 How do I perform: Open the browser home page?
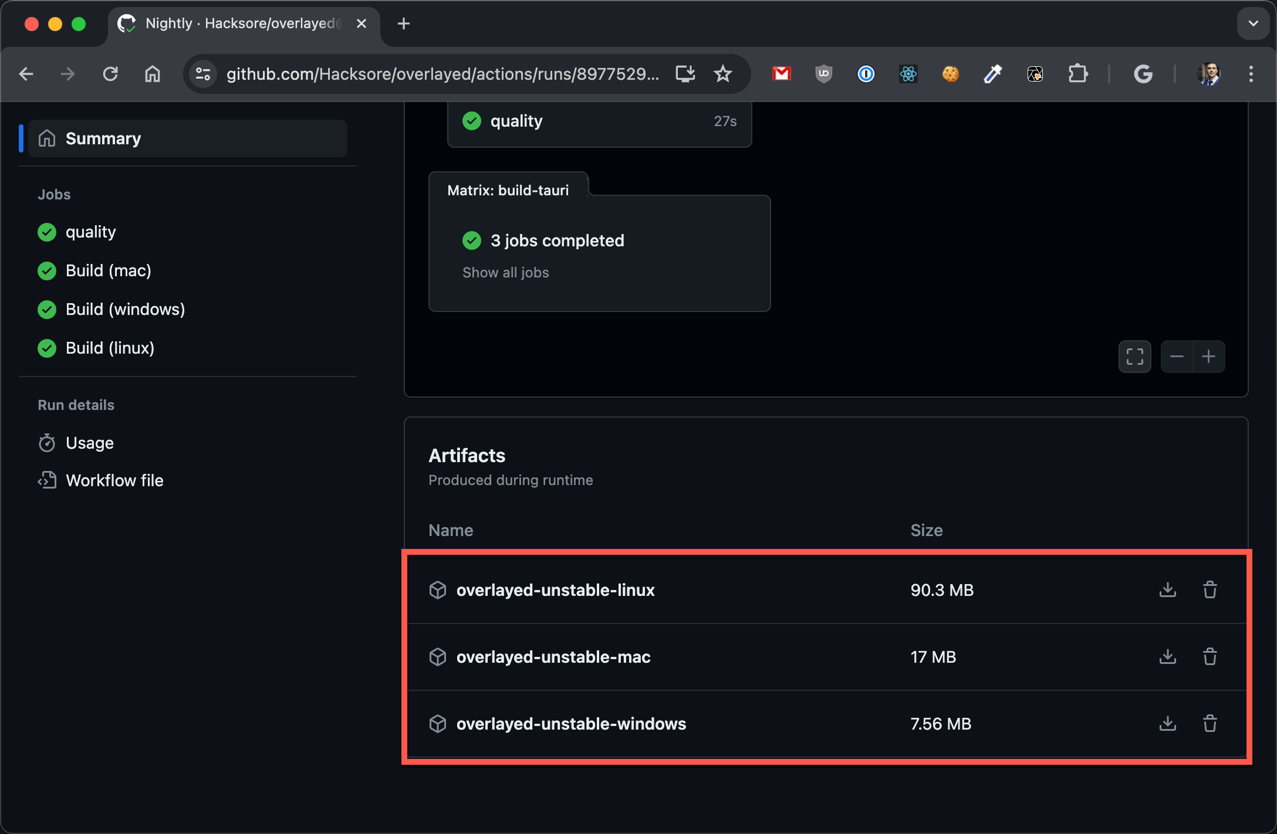click(153, 74)
